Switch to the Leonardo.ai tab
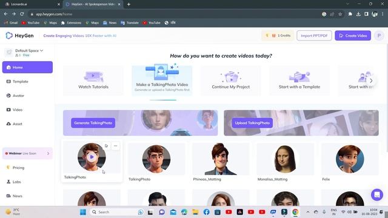Screen dimensions: 388x218 (32, 4)
